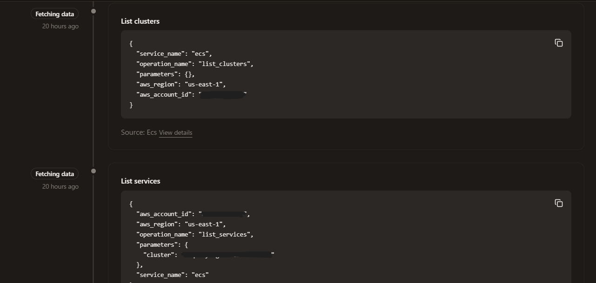
Task: Copy the List clusters JSON code
Action: point(558,43)
